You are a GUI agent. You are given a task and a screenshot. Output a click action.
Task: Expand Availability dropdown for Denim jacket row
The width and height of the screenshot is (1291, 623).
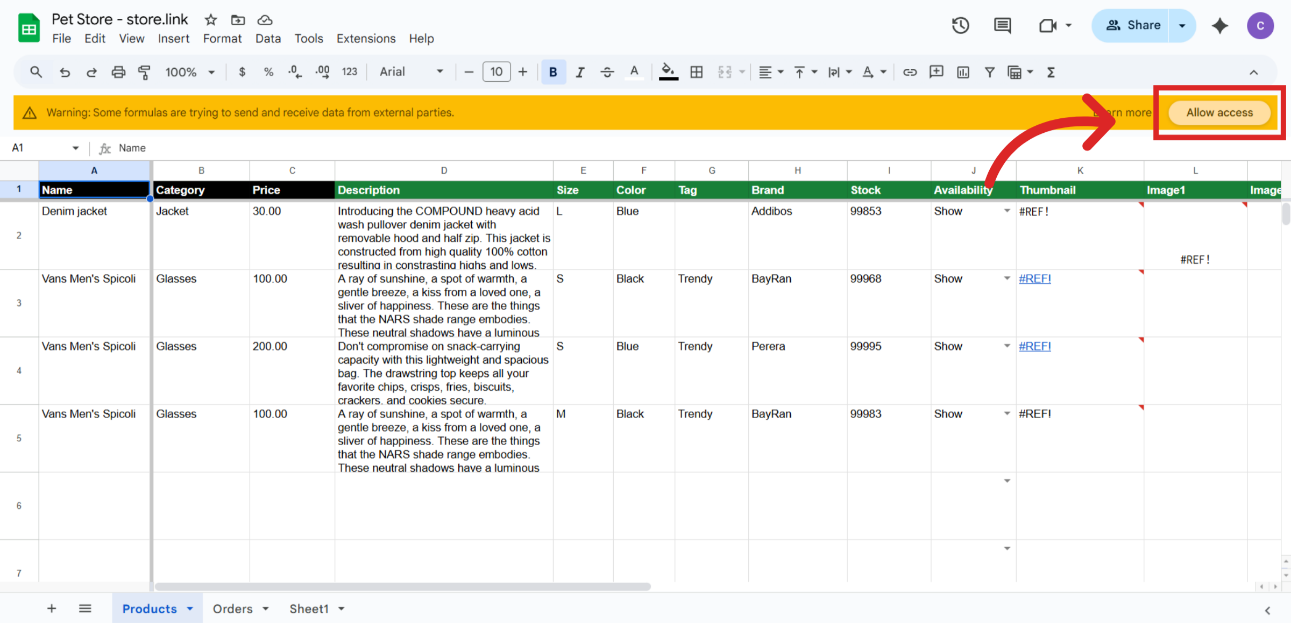point(1007,211)
